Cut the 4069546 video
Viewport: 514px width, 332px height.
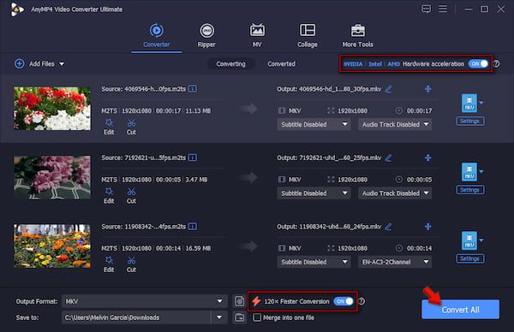pyautogui.click(x=131, y=127)
